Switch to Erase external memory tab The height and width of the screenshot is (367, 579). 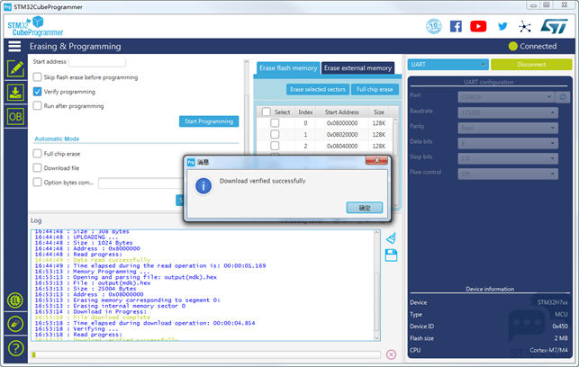(x=357, y=68)
